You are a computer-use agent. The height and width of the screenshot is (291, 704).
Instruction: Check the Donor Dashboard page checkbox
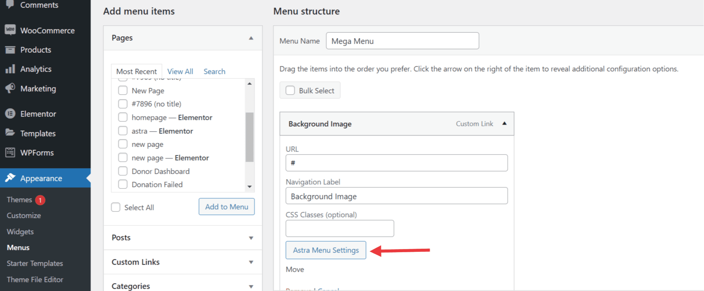123,171
